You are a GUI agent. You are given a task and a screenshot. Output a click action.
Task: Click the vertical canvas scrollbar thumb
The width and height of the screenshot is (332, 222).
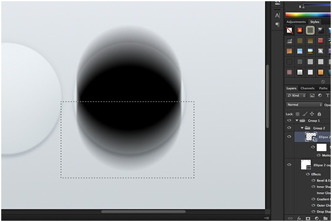pyautogui.click(x=267, y=96)
